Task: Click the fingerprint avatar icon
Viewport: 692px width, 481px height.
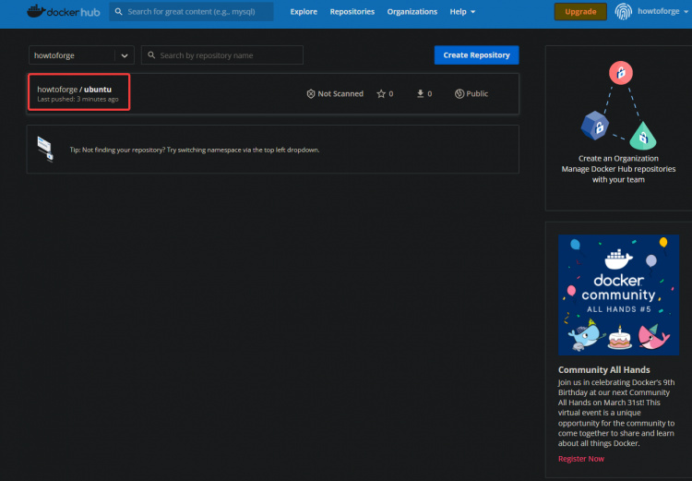Action: point(626,12)
